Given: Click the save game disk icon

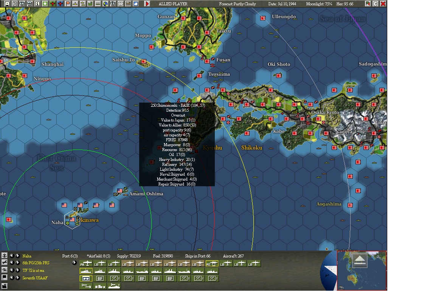Looking at the screenshot, I should click(7, 4).
